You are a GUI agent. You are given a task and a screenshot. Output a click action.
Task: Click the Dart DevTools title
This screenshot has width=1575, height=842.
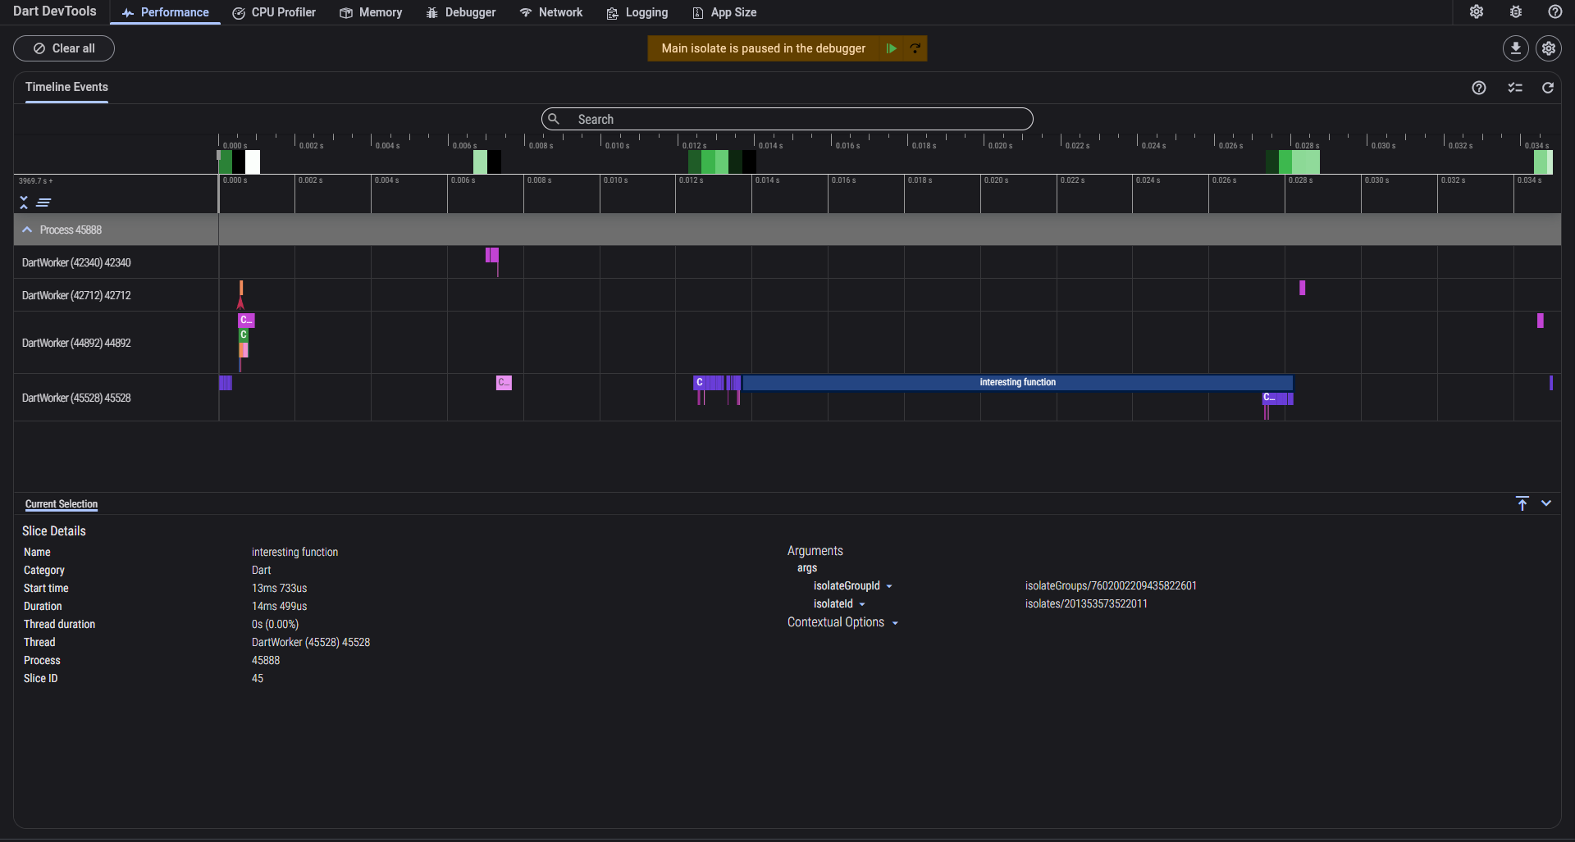pos(55,11)
